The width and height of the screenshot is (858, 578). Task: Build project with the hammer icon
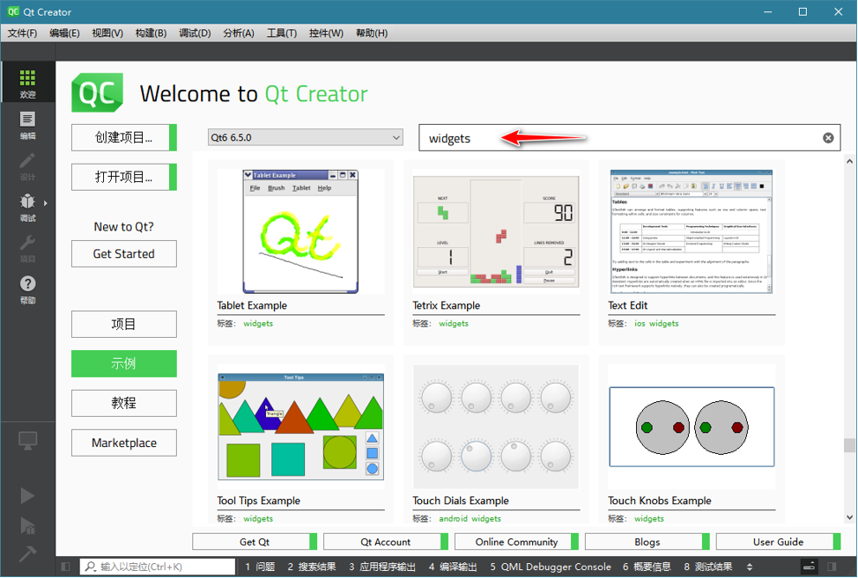pos(27,554)
